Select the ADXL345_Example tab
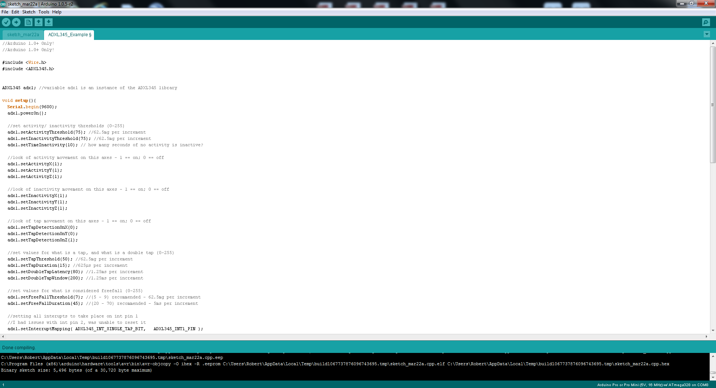This screenshot has height=388, width=716. point(69,35)
